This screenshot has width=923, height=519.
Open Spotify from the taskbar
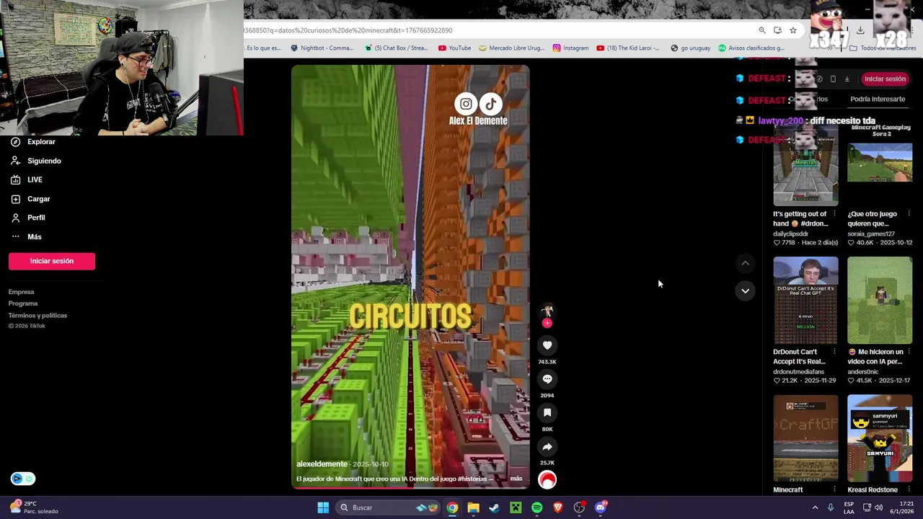(536, 507)
